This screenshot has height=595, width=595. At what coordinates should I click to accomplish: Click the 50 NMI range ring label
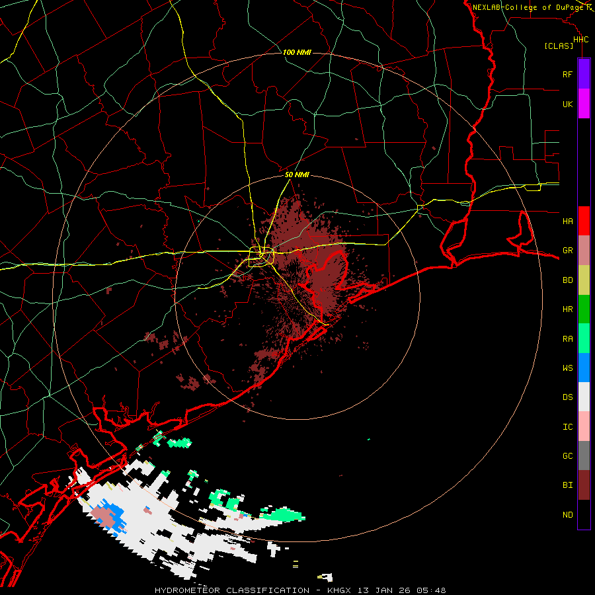[297, 175]
